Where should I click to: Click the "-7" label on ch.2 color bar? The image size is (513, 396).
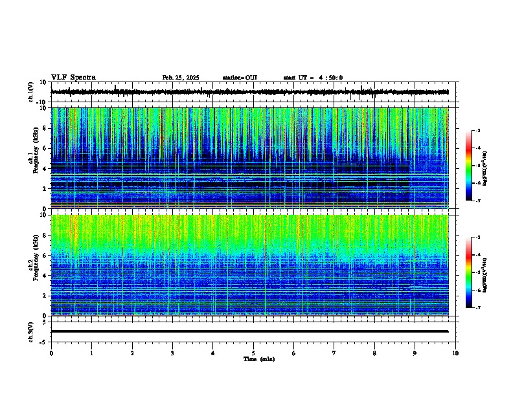[477, 308]
